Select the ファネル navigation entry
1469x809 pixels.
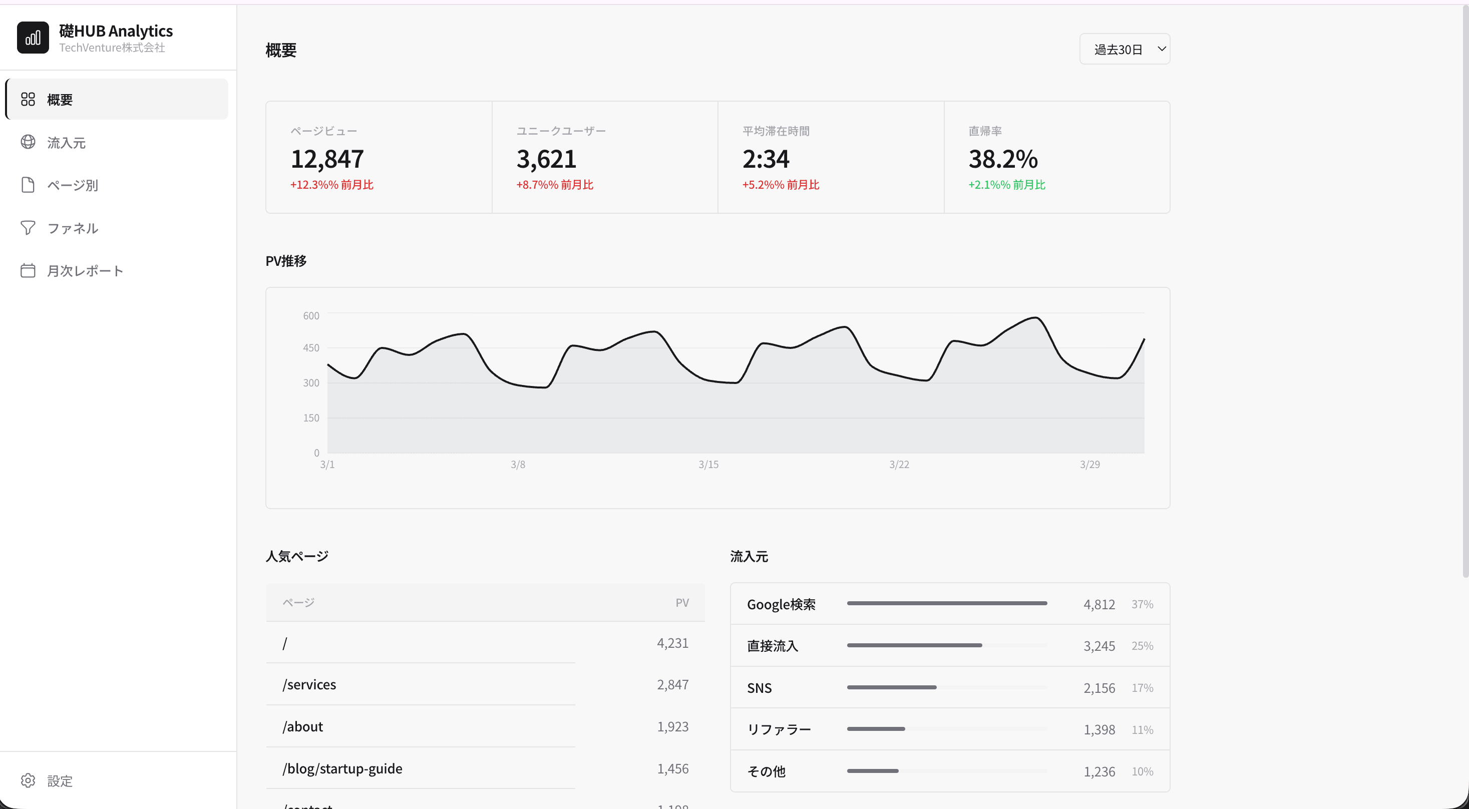coord(73,228)
